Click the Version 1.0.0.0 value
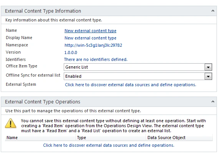The width and height of the screenshot is (220, 154). point(71,52)
